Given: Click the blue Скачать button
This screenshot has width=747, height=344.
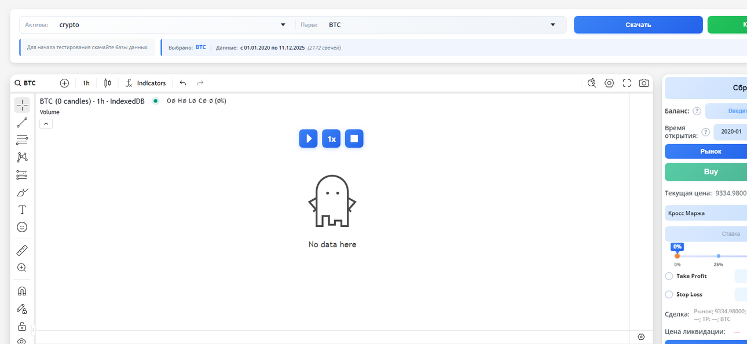Looking at the screenshot, I should click(638, 25).
